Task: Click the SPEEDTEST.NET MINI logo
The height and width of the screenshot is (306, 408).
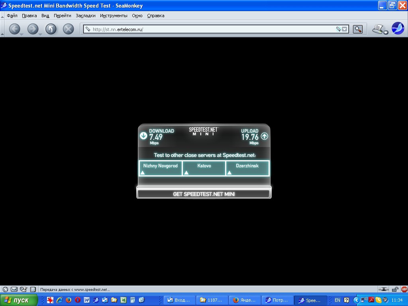Action: [204, 131]
